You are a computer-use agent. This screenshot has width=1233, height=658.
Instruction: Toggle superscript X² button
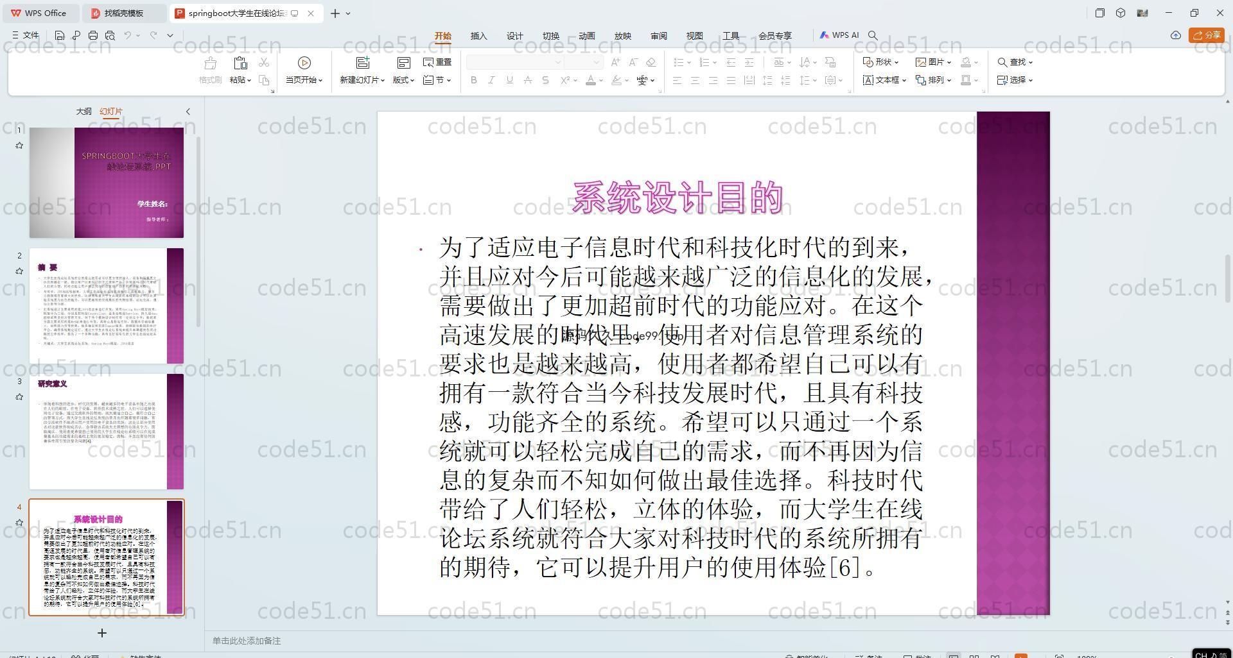[565, 80]
